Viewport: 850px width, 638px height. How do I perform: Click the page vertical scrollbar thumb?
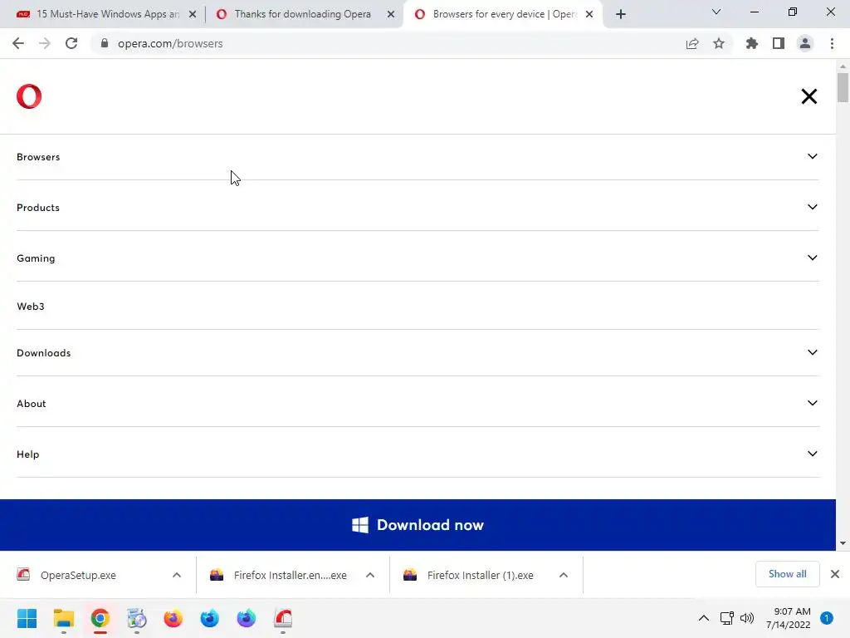point(843,87)
